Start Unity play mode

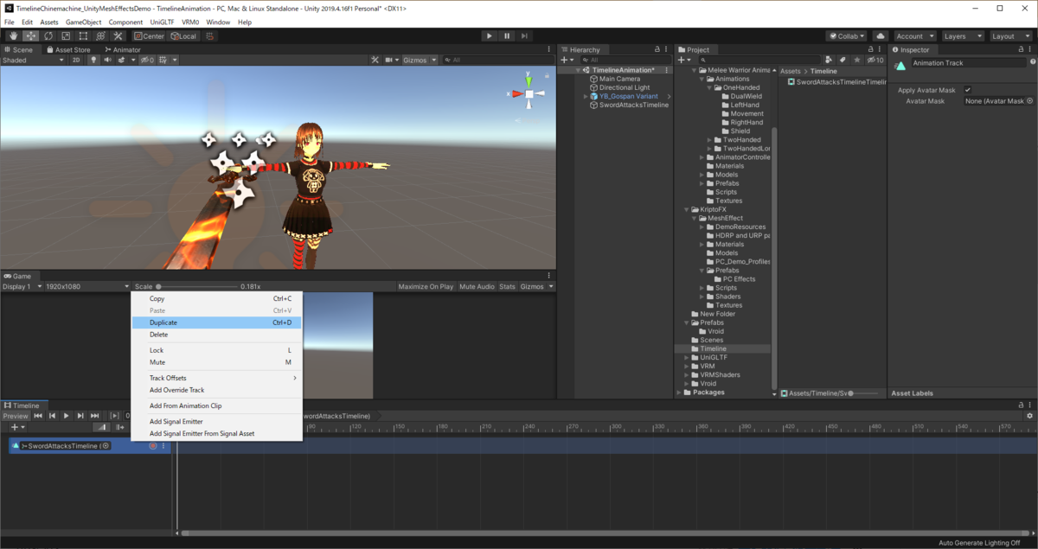(x=489, y=36)
